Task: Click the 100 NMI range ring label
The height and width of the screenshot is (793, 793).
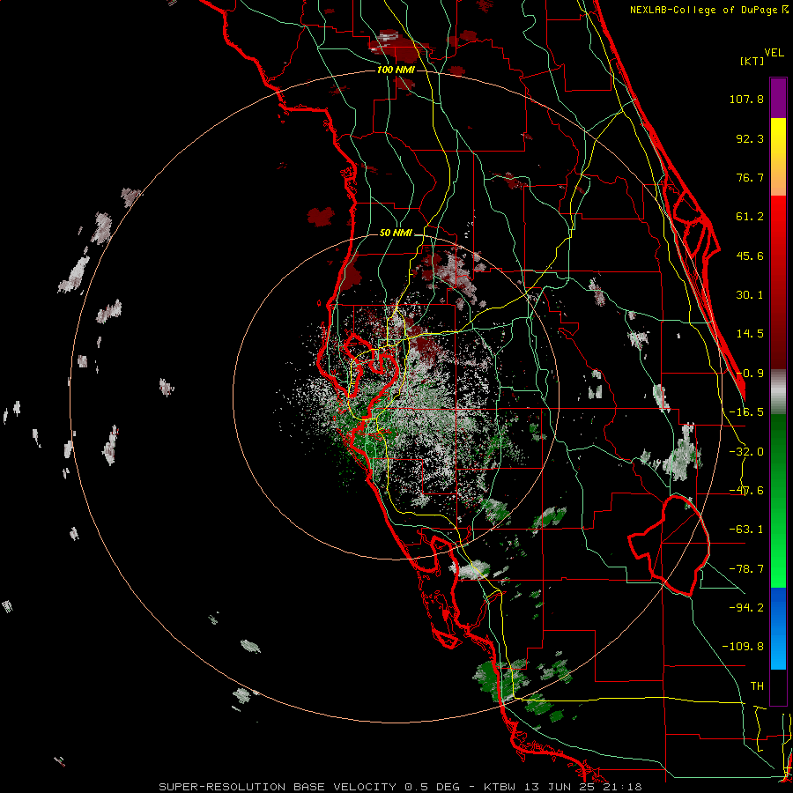Action: [396, 70]
